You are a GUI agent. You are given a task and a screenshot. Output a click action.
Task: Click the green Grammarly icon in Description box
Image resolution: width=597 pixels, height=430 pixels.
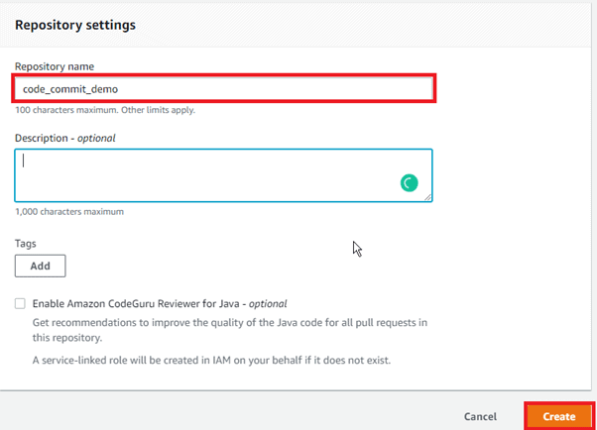[409, 182]
